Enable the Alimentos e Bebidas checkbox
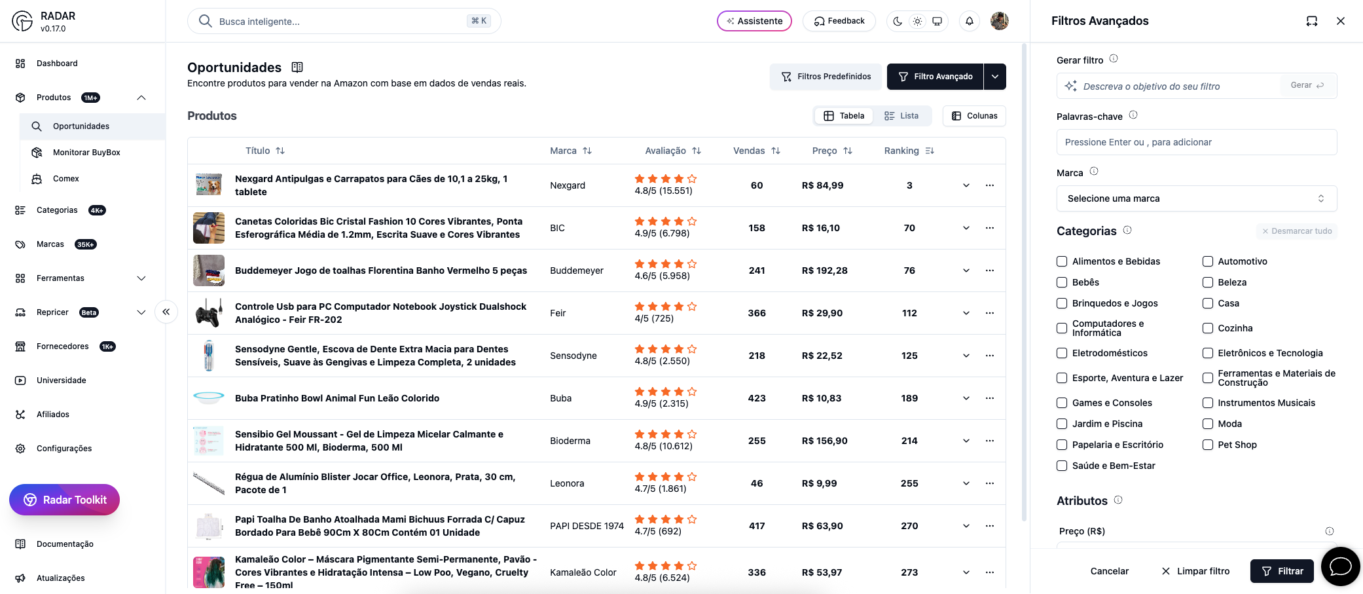Image resolution: width=1363 pixels, height=594 pixels. click(x=1062, y=261)
